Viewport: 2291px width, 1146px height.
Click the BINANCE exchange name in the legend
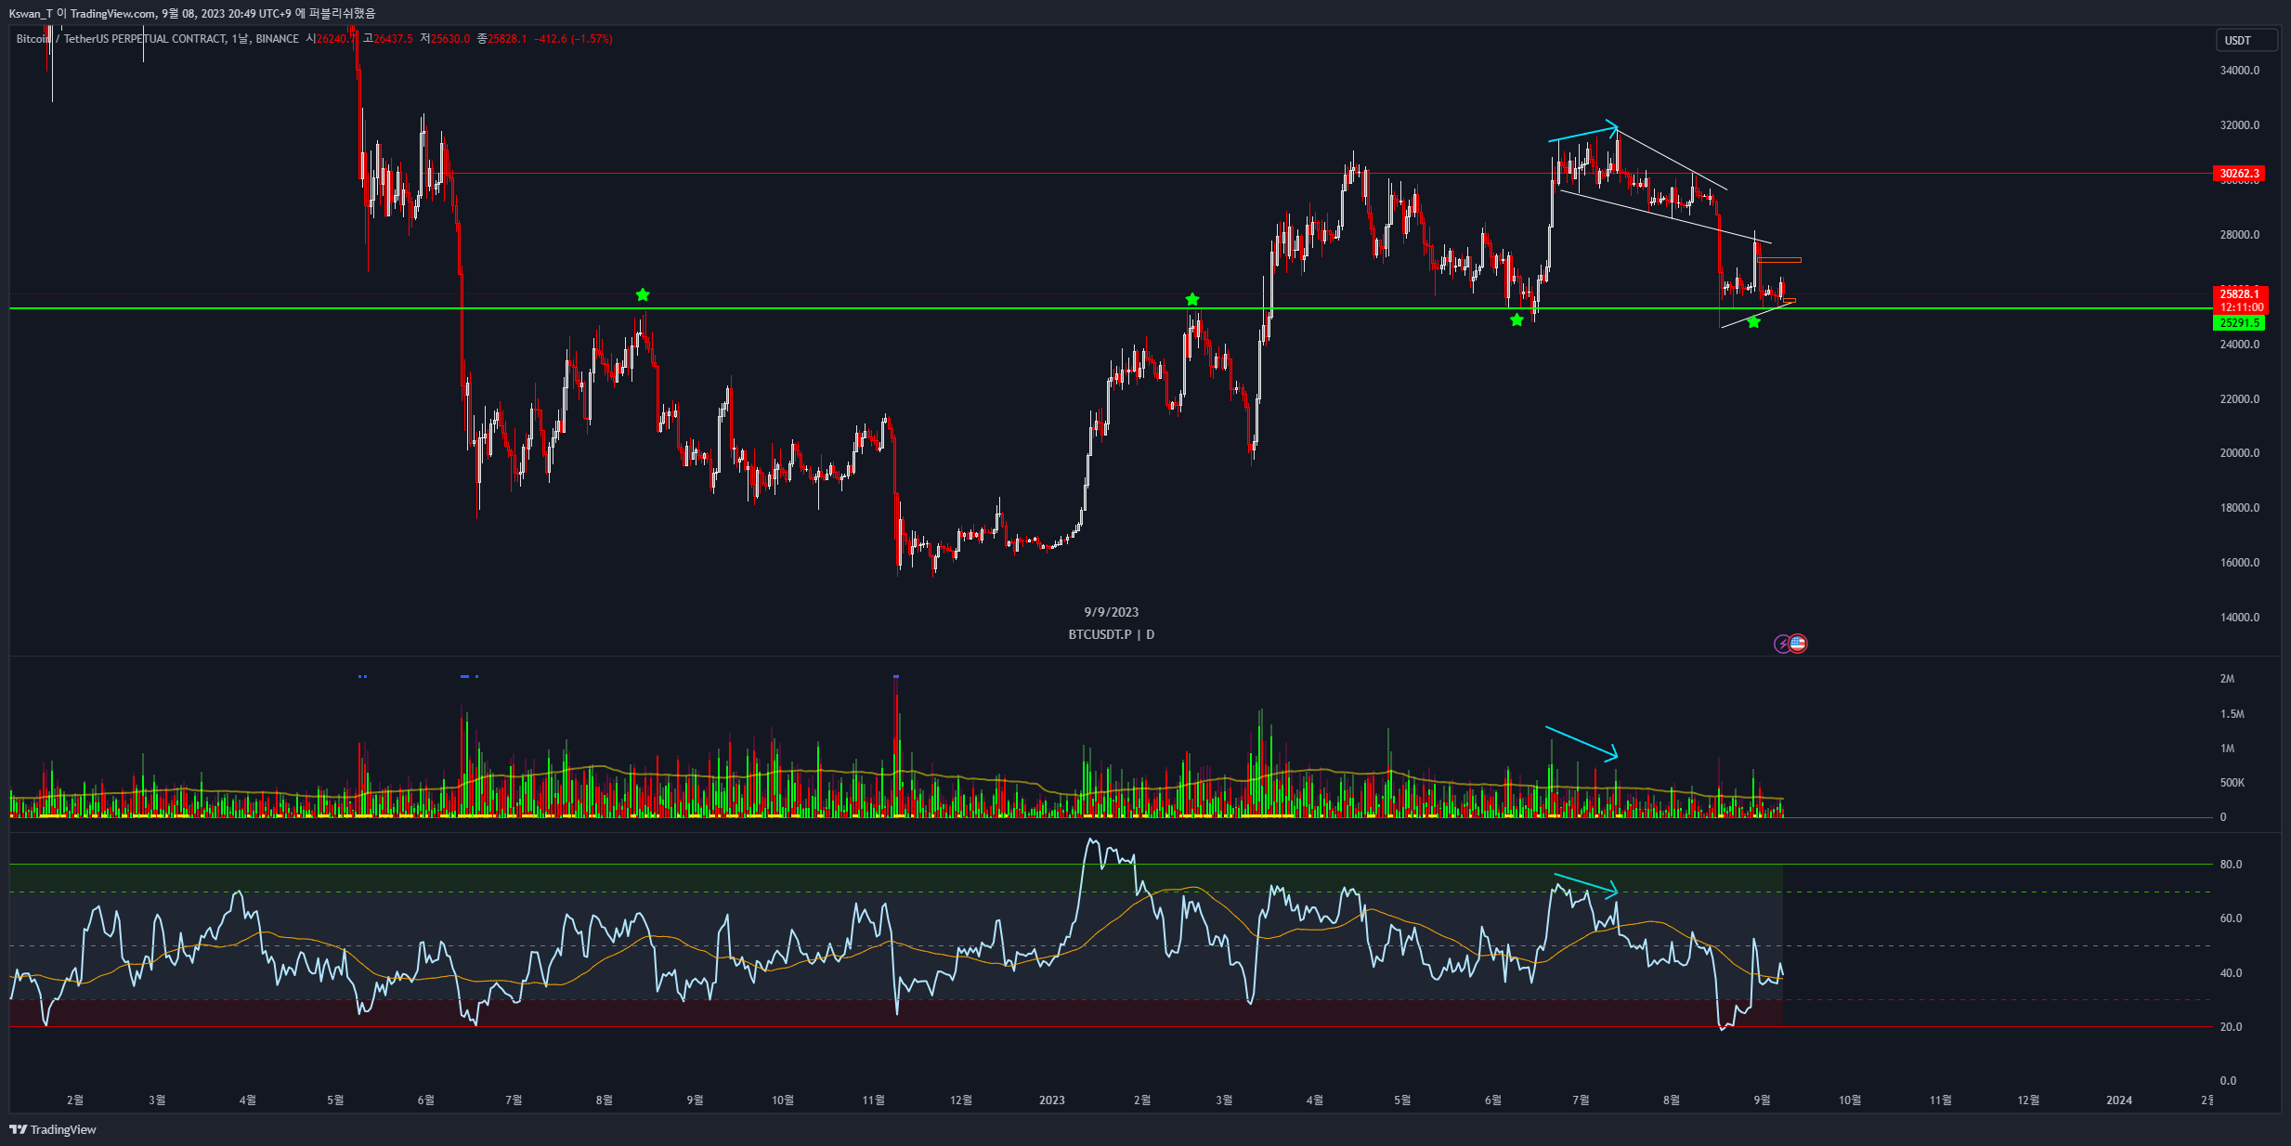(x=277, y=39)
